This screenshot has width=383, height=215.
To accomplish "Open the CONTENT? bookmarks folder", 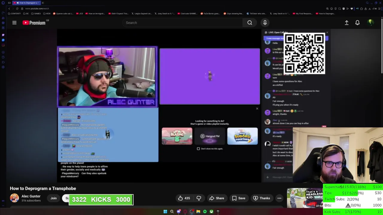I will (15, 13).
